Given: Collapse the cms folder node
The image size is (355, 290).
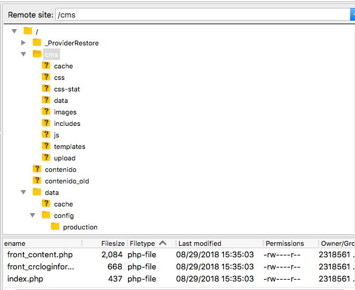Looking at the screenshot, I should coord(23,54).
